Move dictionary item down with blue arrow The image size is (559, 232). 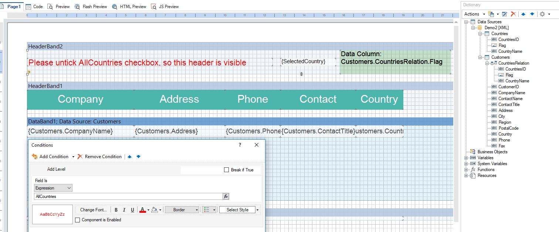[x=532, y=14]
